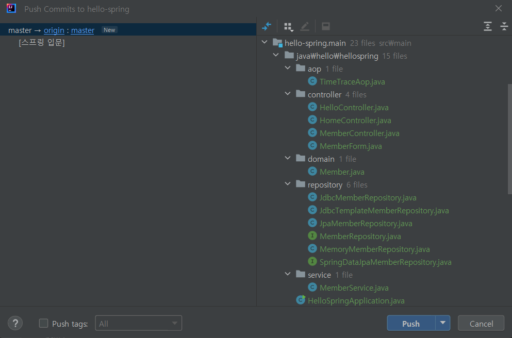Click the IntelliJ IDEA logo in title bar
The width and height of the screenshot is (512, 338).
pos(11,8)
